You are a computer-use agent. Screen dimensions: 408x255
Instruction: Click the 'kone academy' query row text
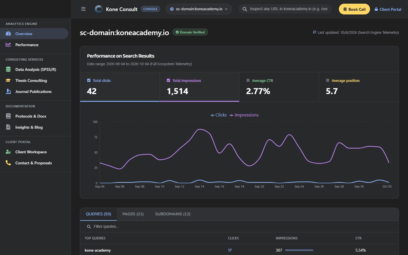pyautogui.click(x=97, y=250)
